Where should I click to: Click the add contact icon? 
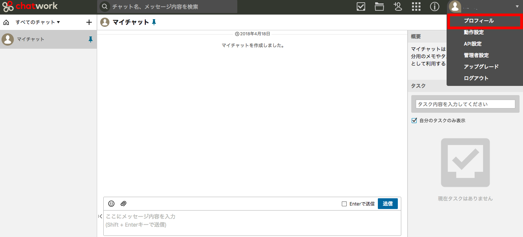[x=398, y=7]
